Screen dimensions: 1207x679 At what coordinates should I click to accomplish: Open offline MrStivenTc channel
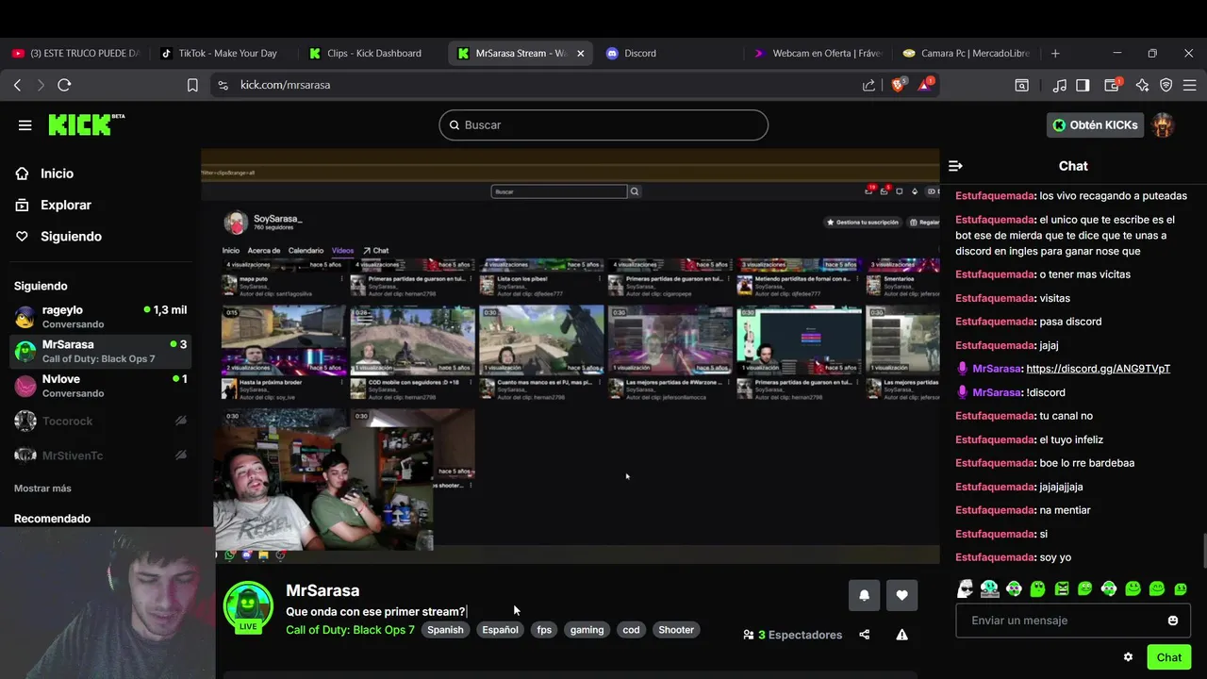pyautogui.click(x=101, y=455)
